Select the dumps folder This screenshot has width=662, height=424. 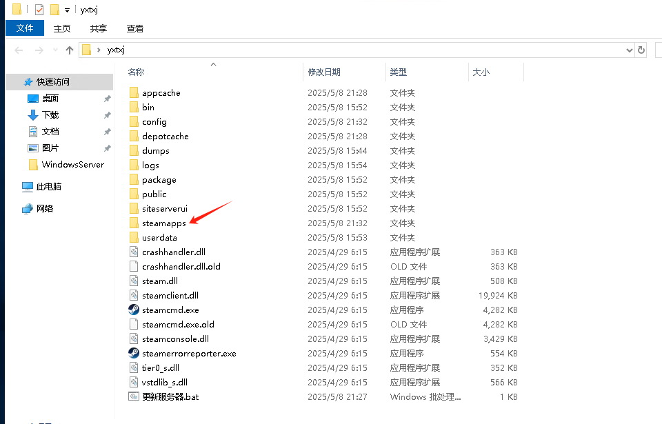[155, 151]
